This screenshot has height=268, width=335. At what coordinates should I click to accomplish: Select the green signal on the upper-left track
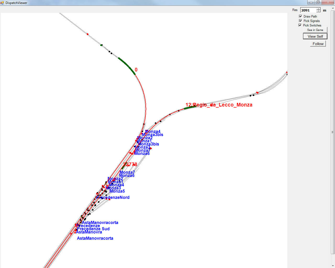click(x=101, y=45)
